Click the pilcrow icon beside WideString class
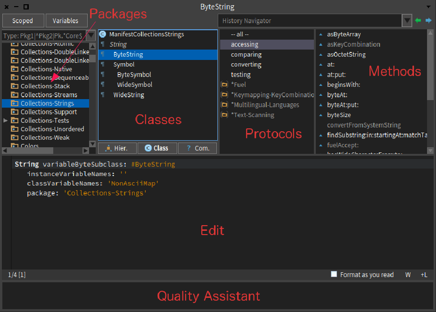The image size is (436, 312). pyautogui.click(x=103, y=95)
